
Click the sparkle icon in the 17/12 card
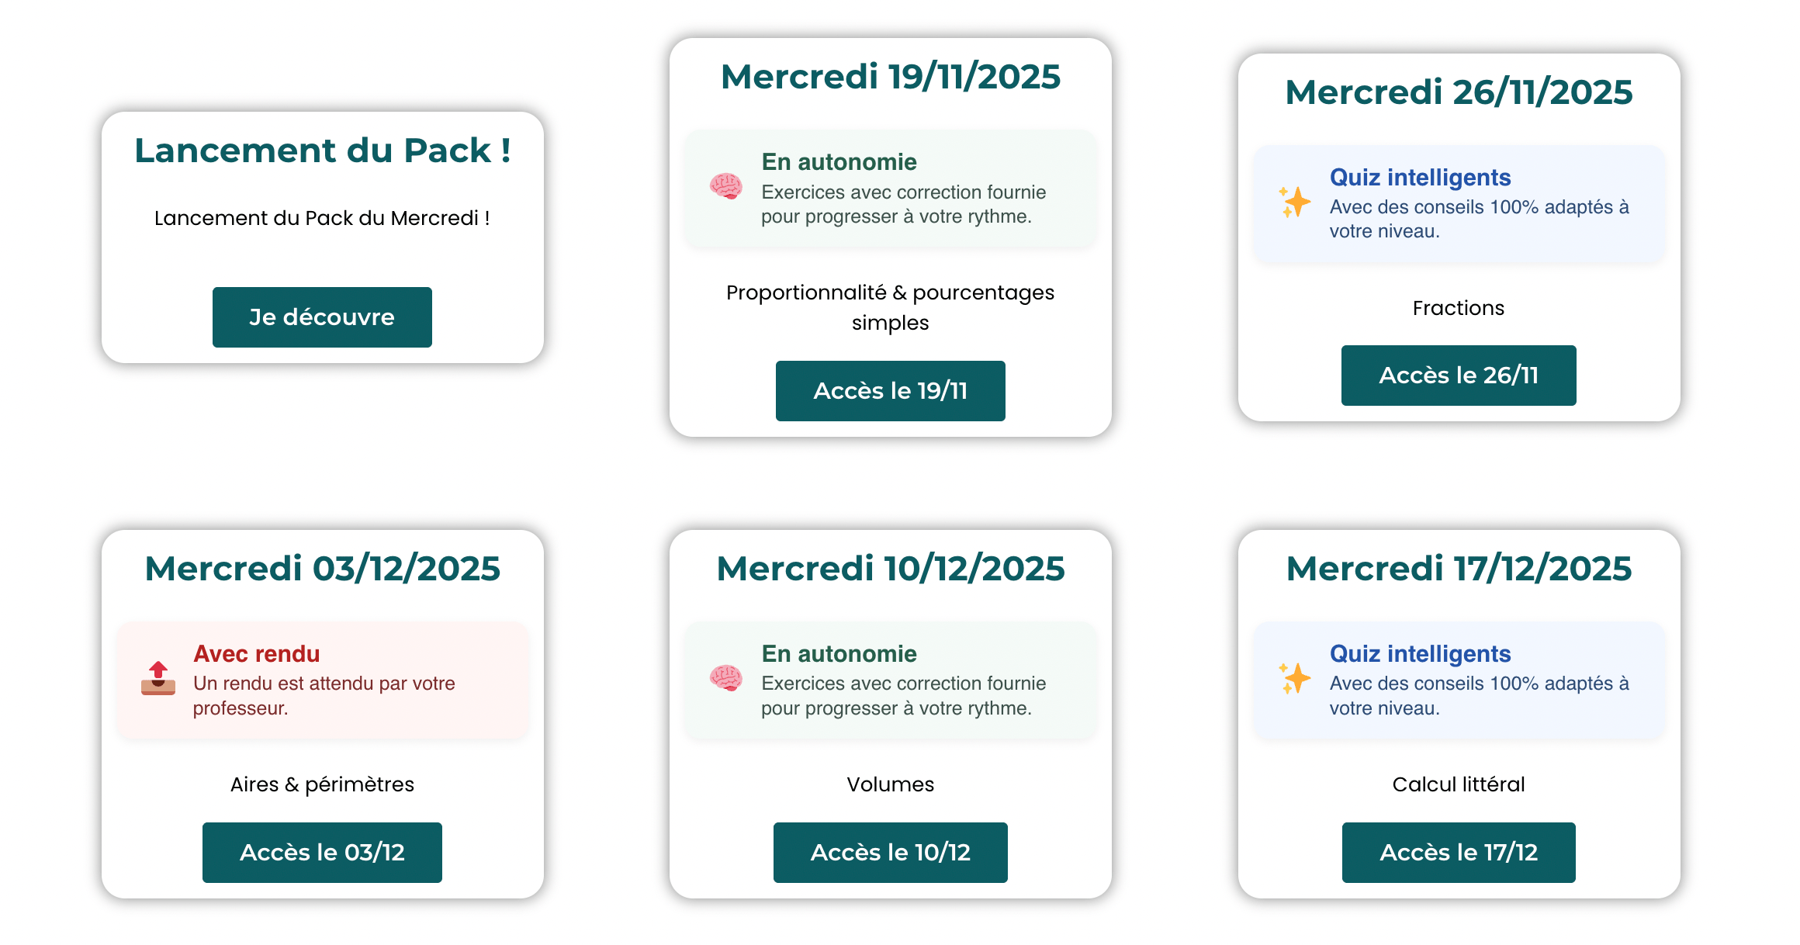pos(1294,678)
